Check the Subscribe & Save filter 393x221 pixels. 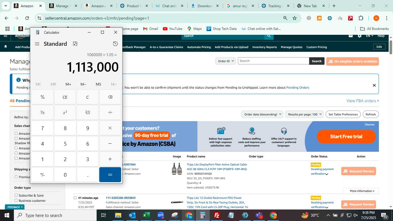(16, 195)
